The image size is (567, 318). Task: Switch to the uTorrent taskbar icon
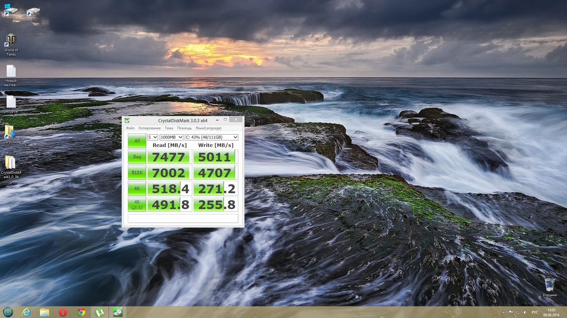99,312
